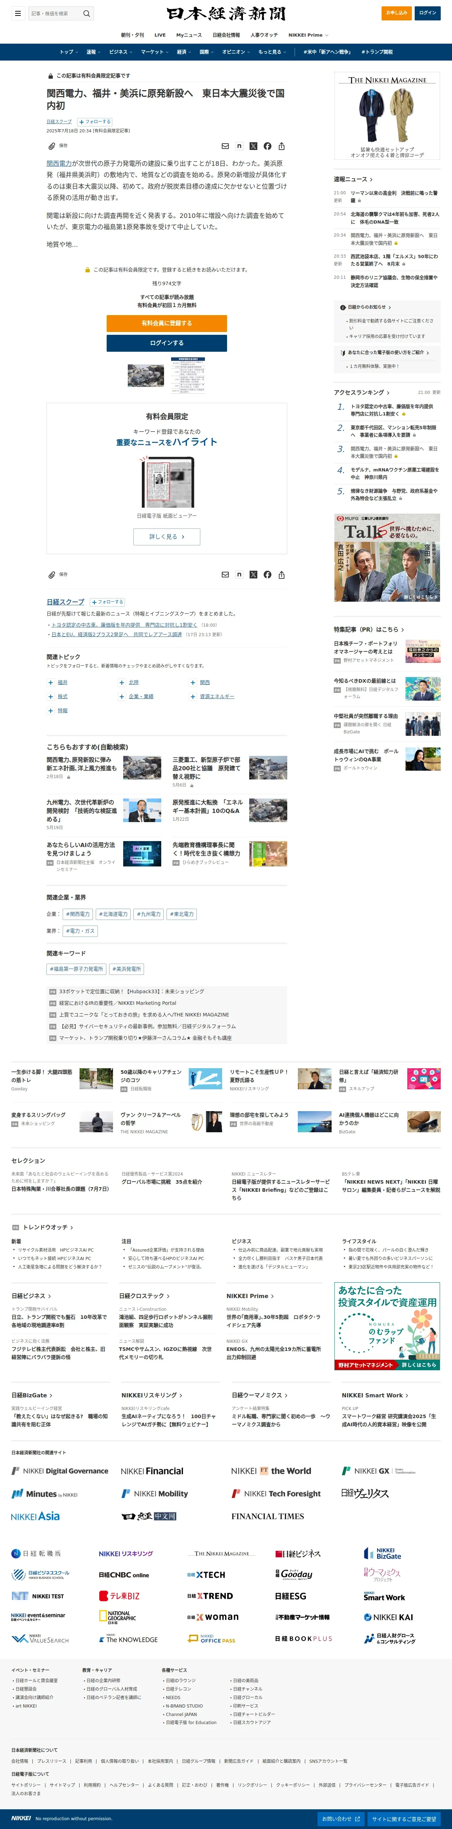The height and width of the screenshot is (1829, 452).
Task: Open #トランプ関税 topic tab
Action: click(377, 52)
